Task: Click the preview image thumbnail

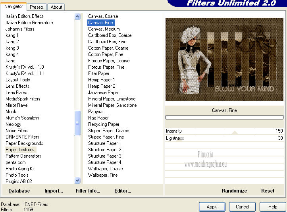Action: 224,59
